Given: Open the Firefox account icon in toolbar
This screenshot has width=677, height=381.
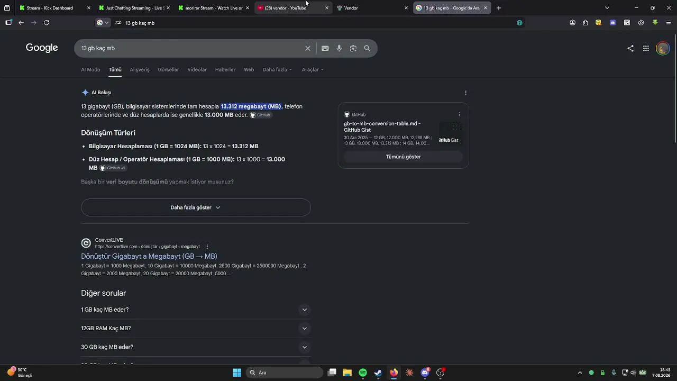Looking at the screenshot, I should (x=573, y=23).
